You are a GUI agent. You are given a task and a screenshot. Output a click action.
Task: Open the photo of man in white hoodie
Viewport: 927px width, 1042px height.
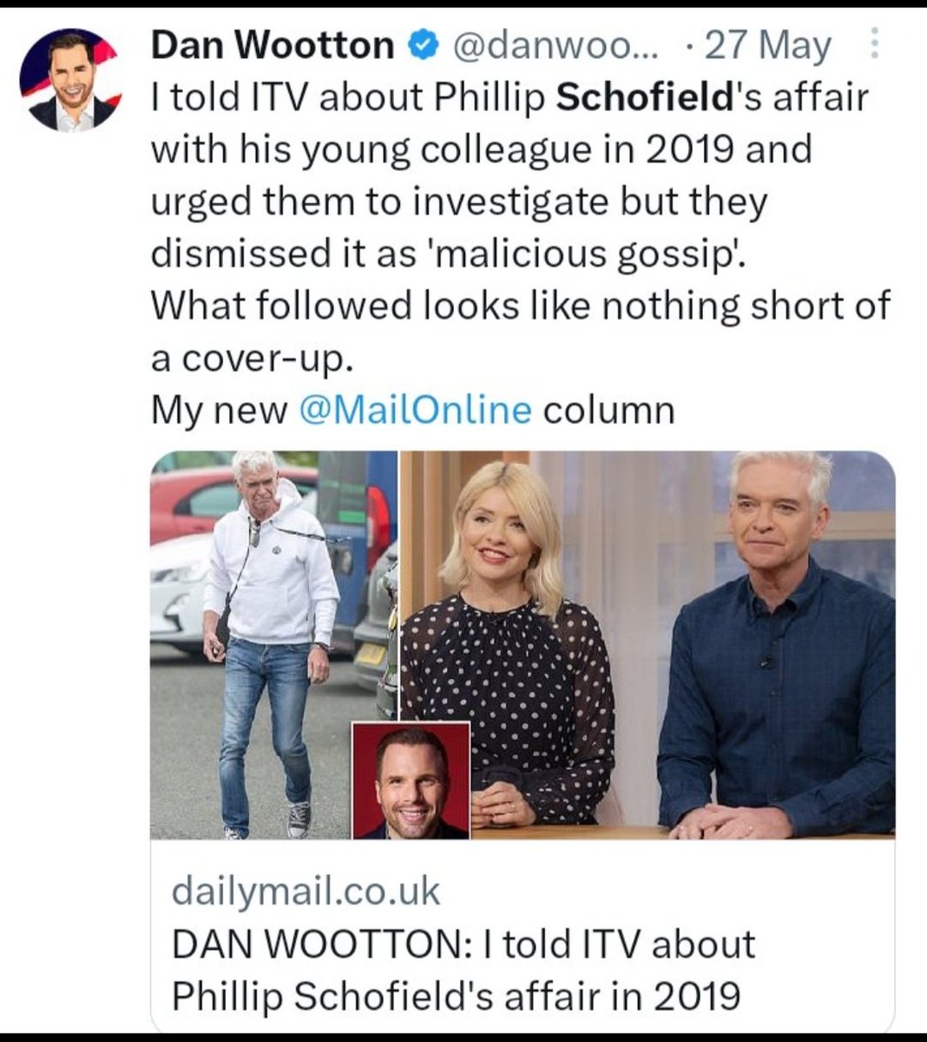pyautogui.click(x=273, y=644)
